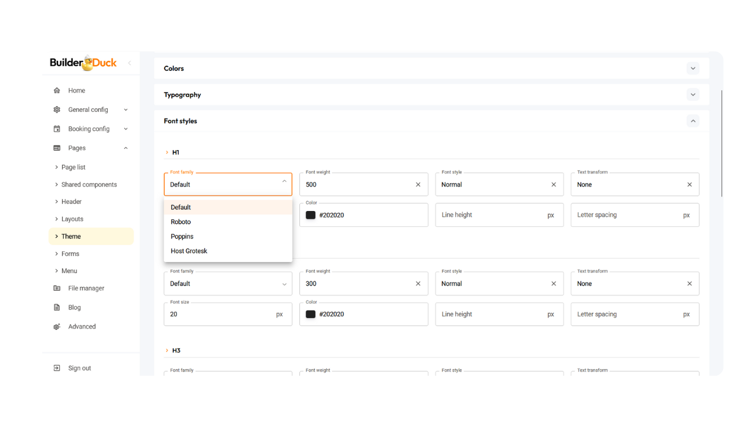Choose Host Grotesk font option

(x=189, y=251)
